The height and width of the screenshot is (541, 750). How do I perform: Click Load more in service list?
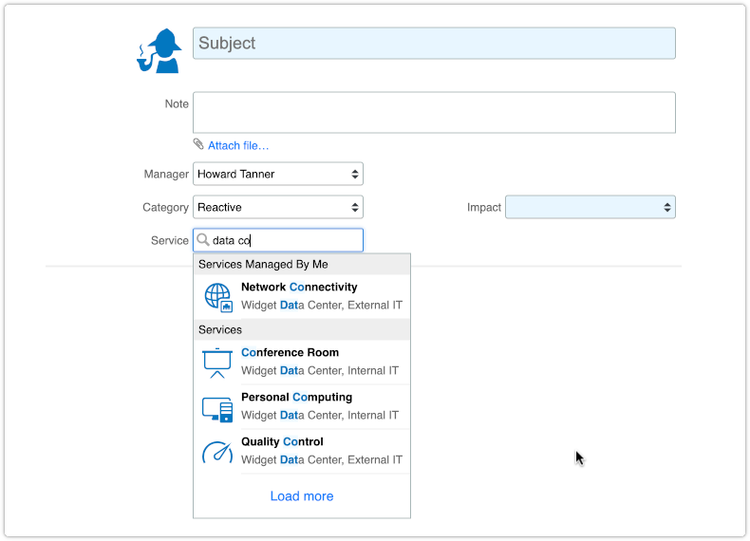pos(302,496)
